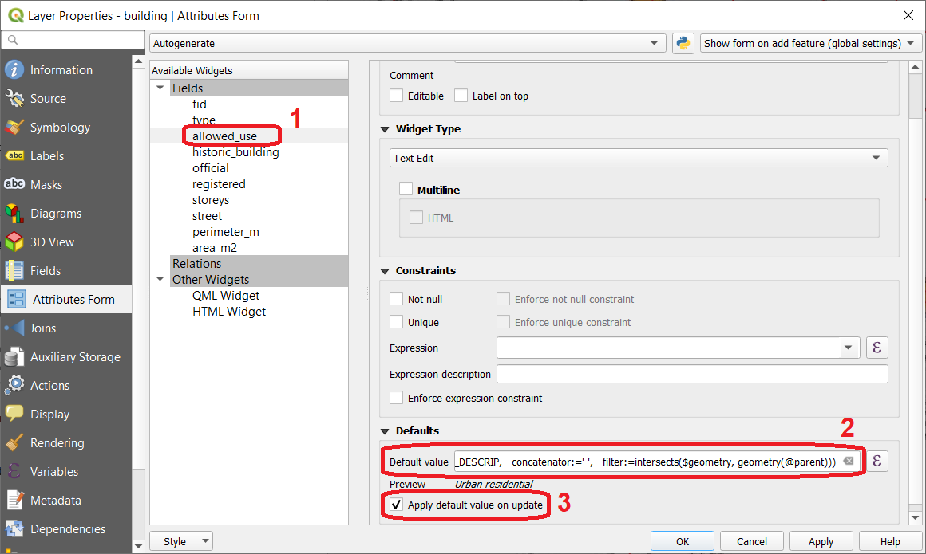Viewport: 926px width, 554px height.
Task: Open Actions gear icon
Action: [x=14, y=385]
